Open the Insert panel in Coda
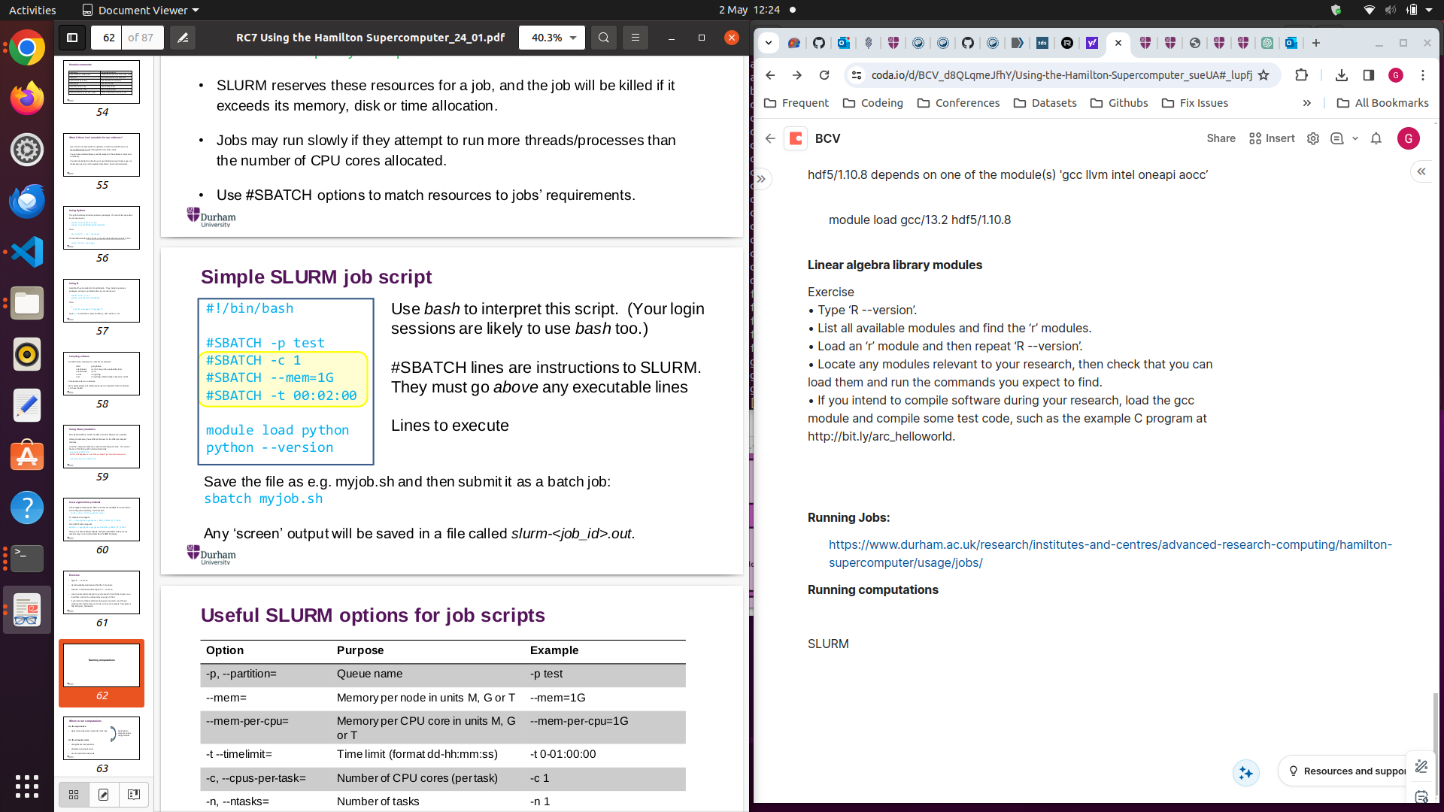This screenshot has height=812, width=1444. (1271, 138)
